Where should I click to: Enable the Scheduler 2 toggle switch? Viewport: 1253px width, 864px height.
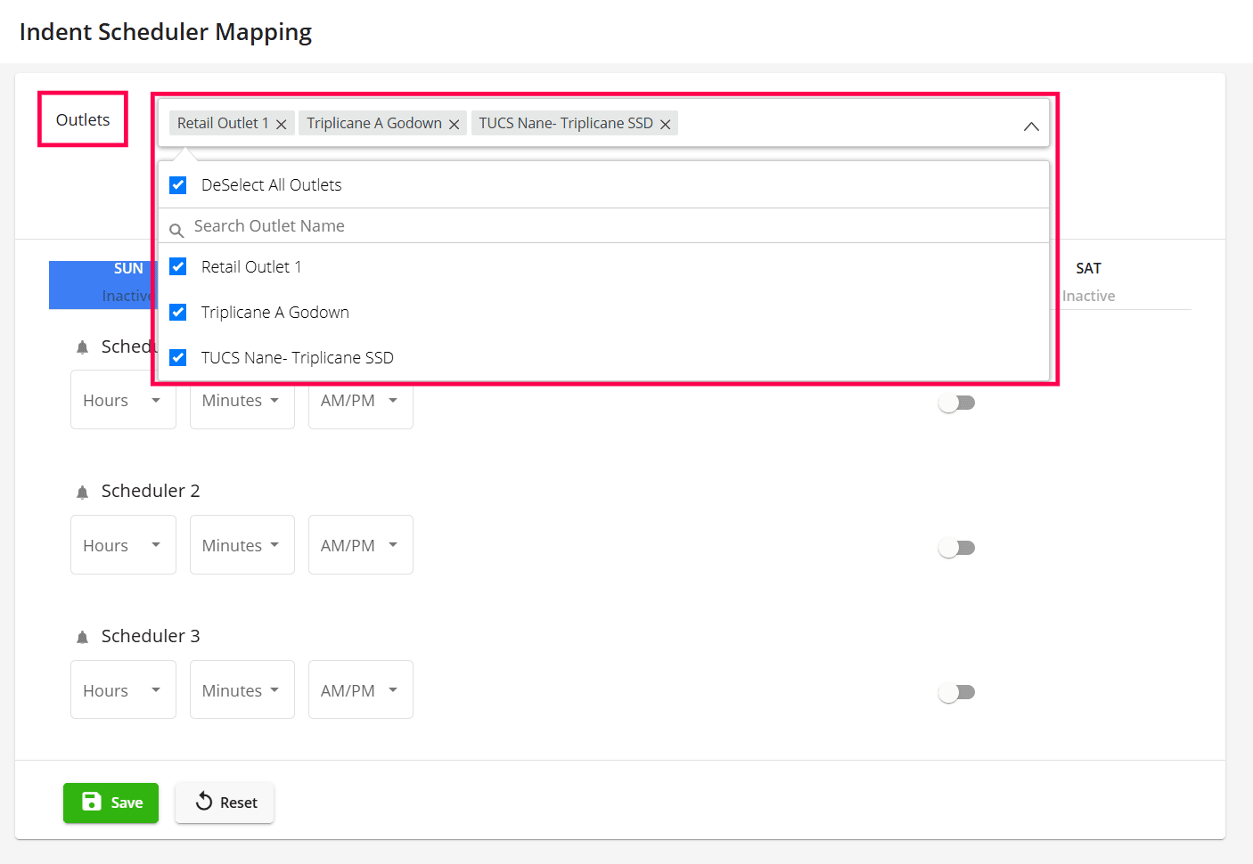click(956, 548)
